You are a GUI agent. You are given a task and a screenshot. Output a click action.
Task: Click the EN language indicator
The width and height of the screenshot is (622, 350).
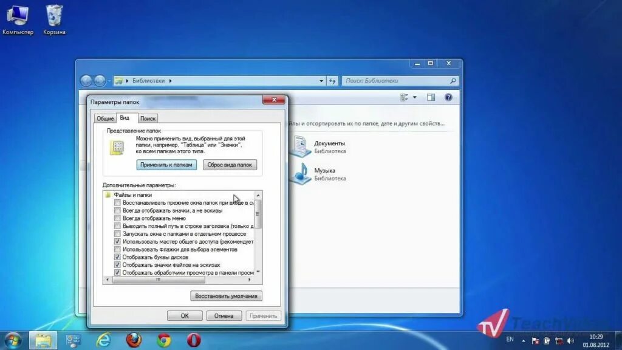point(510,340)
